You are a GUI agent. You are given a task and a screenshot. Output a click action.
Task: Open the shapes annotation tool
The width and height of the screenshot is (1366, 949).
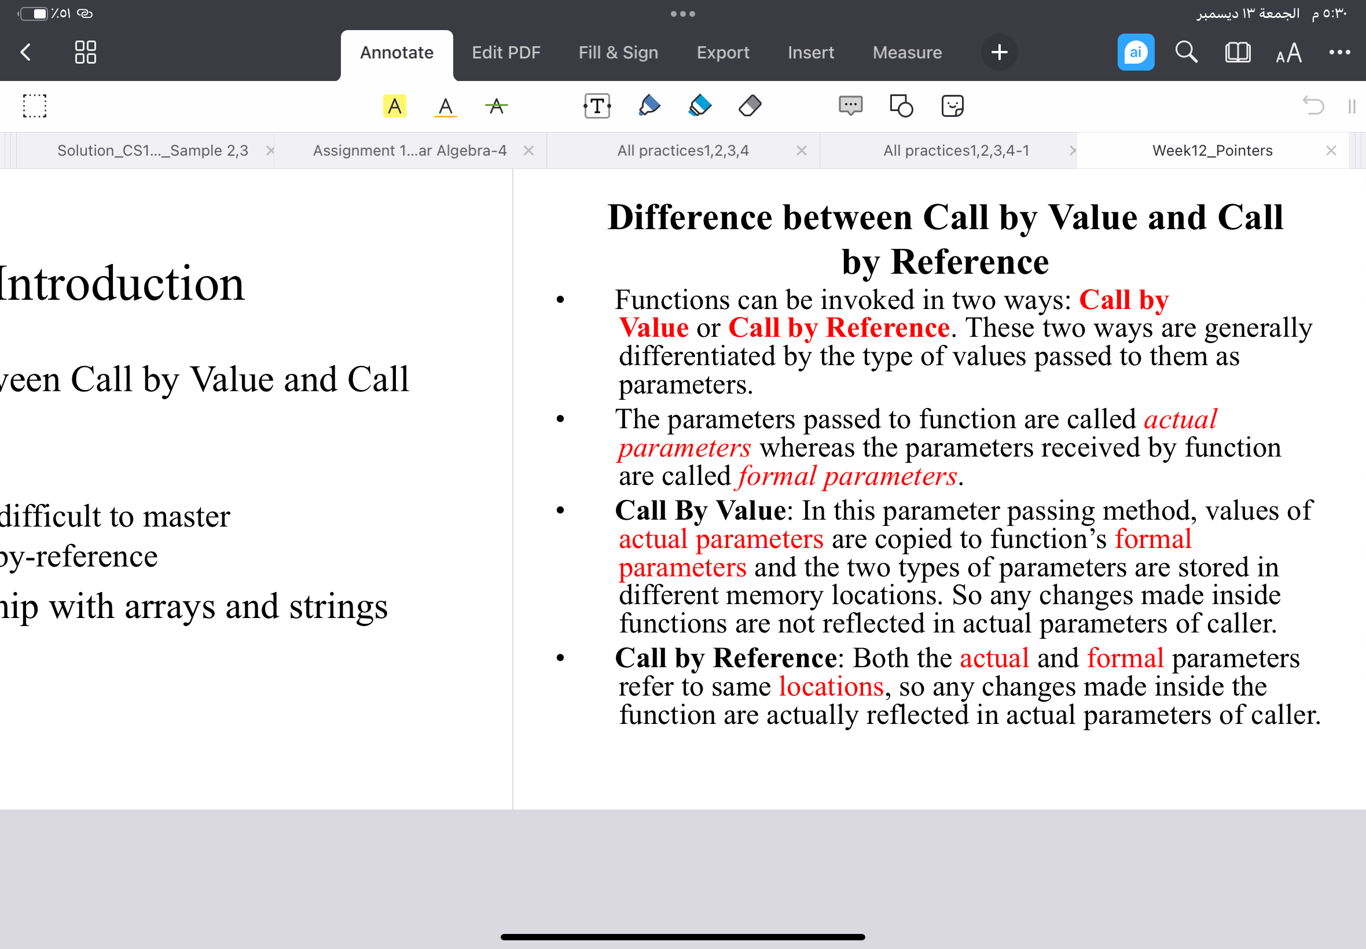[901, 106]
